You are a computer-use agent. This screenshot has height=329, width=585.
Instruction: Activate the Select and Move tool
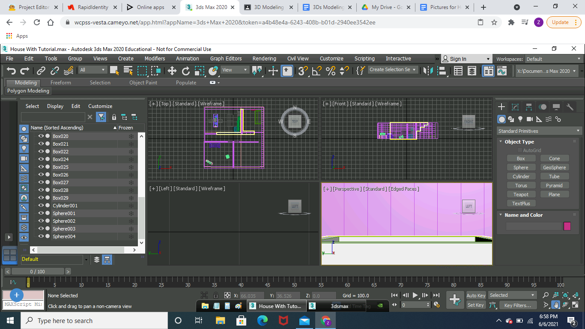tap(172, 71)
